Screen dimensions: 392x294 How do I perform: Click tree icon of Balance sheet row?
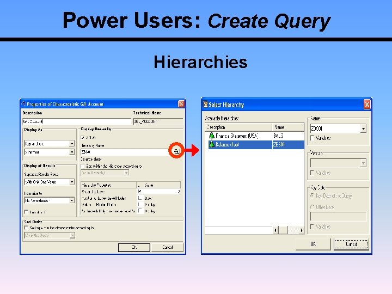click(x=212, y=144)
